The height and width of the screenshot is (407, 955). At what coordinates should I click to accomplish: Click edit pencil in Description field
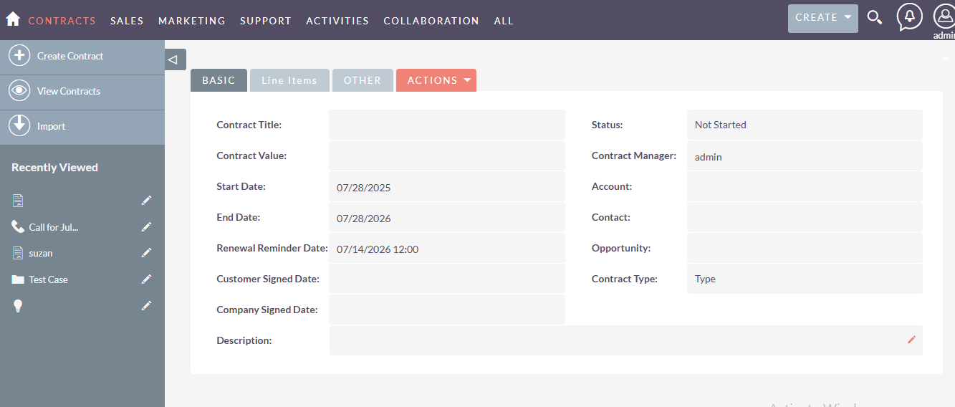(x=911, y=340)
